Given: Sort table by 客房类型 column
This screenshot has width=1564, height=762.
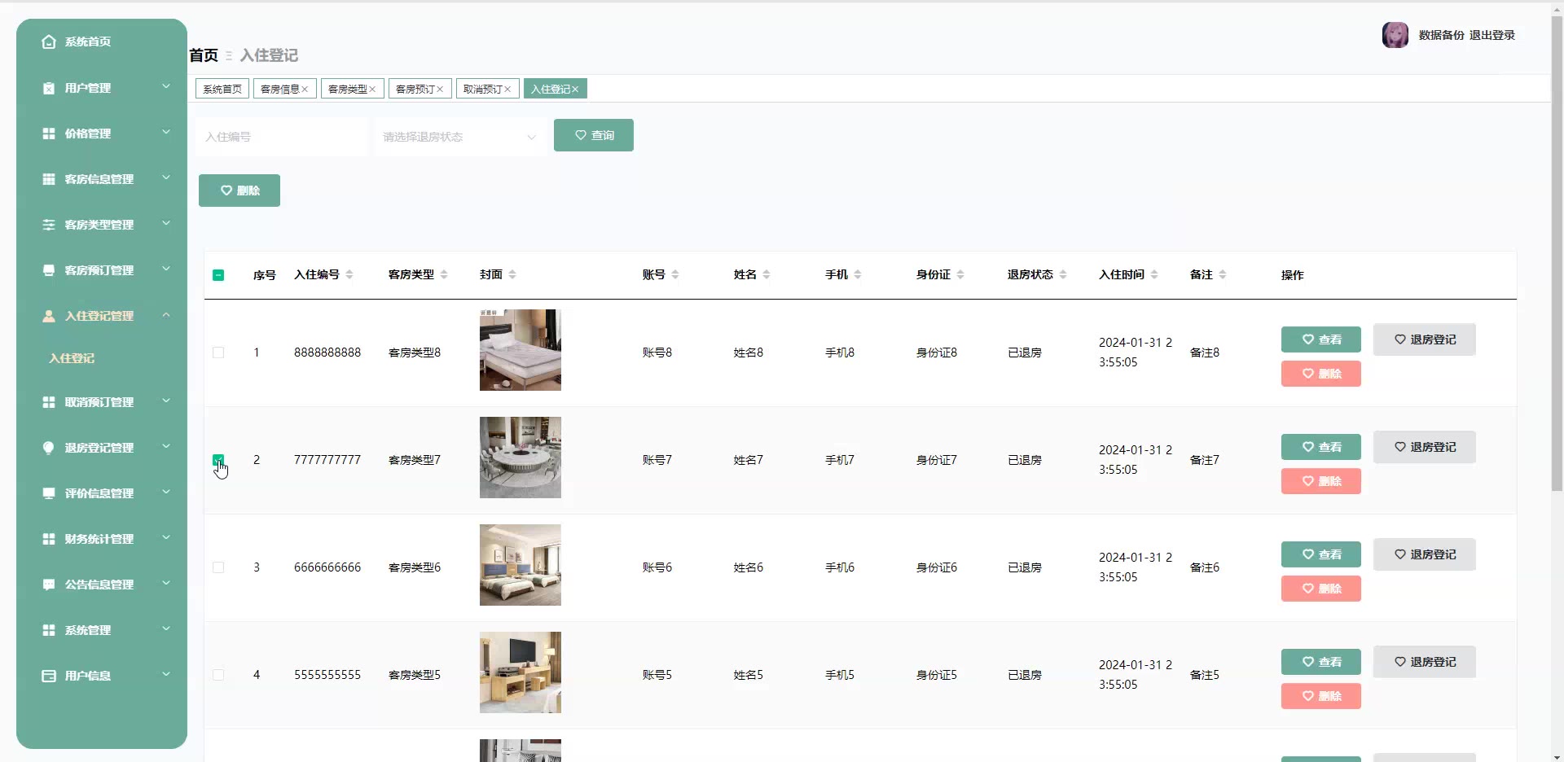Looking at the screenshot, I should (x=444, y=275).
